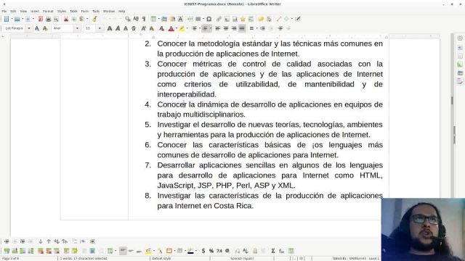Click the Clone Formatting paintbrush icon
Screen dimensions: 465x261
tap(94, 19)
